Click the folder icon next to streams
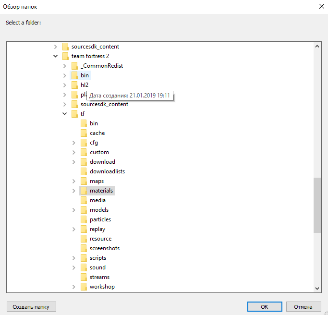Image resolution: width=328 pixels, height=315 pixels. click(x=84, y=277)
